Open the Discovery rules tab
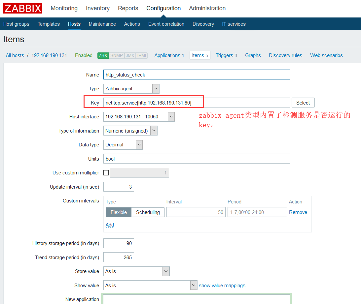The height and width of the screenshot is (304, 361). point(285,55)
